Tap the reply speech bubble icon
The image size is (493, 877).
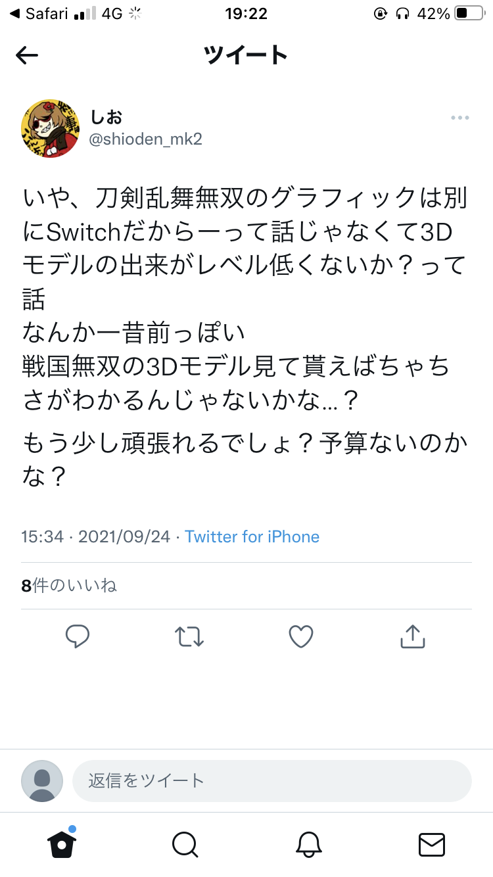pos(78,636)
